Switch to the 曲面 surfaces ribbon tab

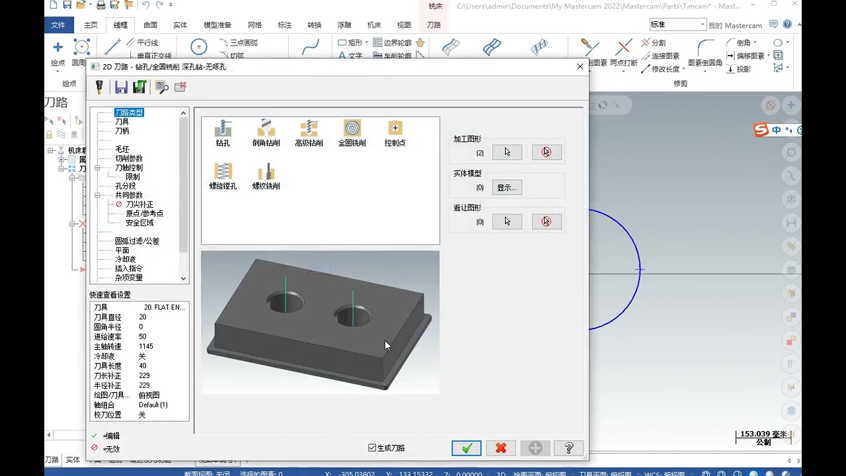click(151, 25)
